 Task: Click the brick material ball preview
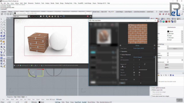coord(104,36)
